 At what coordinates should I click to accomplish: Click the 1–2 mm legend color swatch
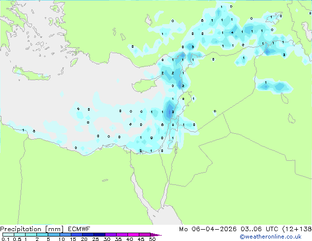tap(31, 235)
